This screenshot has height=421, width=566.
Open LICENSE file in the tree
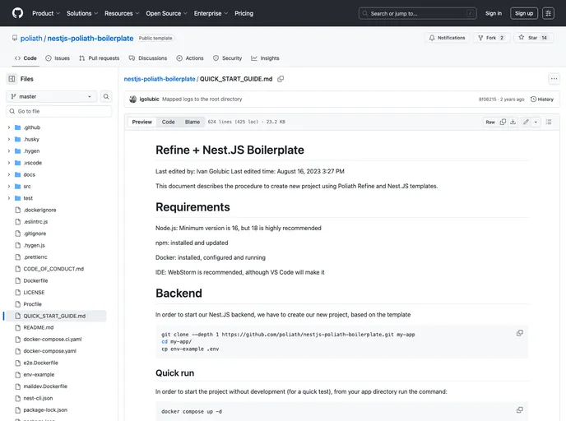click(34, 293)
